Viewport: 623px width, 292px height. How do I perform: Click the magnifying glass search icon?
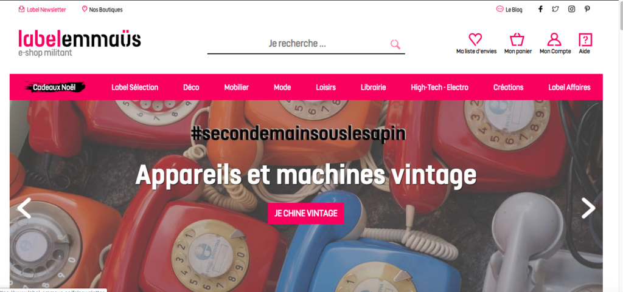tap(395, 44)
